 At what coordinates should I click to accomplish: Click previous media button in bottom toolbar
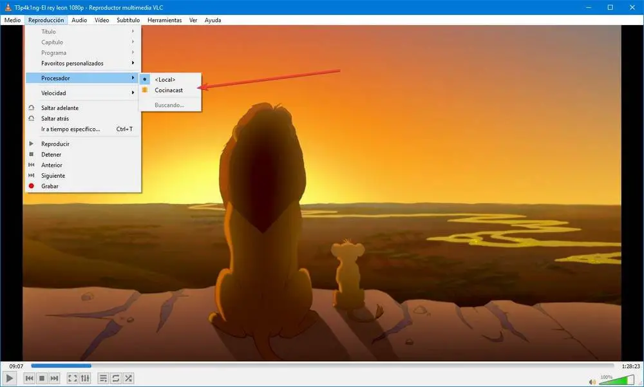[29, 378]
